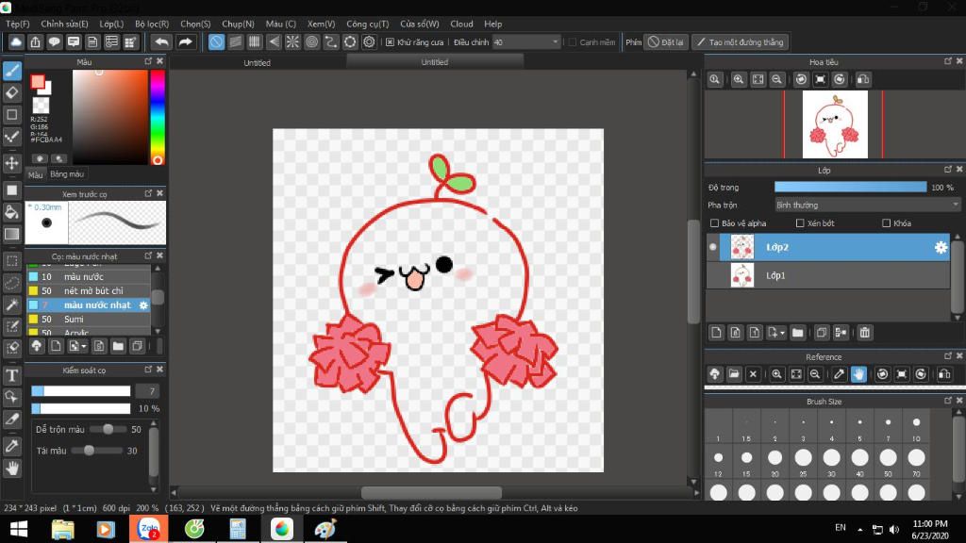Select the Lasso selection tool

12,283
